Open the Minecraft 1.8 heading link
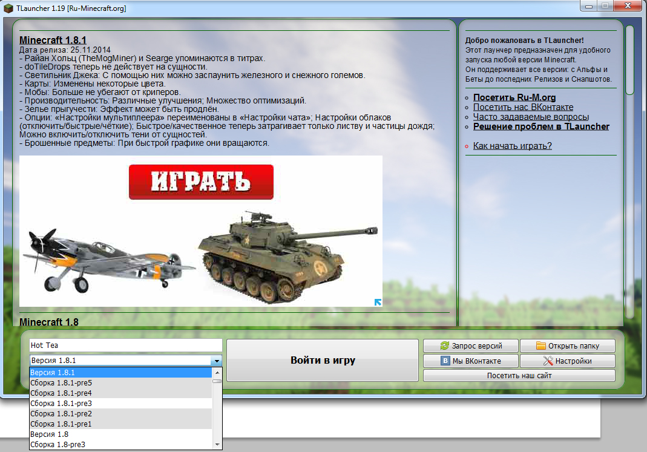Screen dimensions: 647x452 [x=48, y=322]
